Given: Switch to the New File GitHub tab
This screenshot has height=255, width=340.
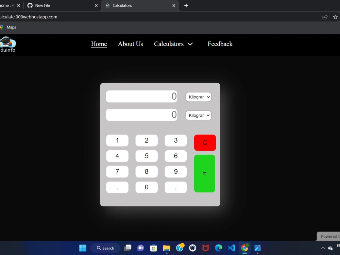Looking at the screenshot, I should pos(62,5).
